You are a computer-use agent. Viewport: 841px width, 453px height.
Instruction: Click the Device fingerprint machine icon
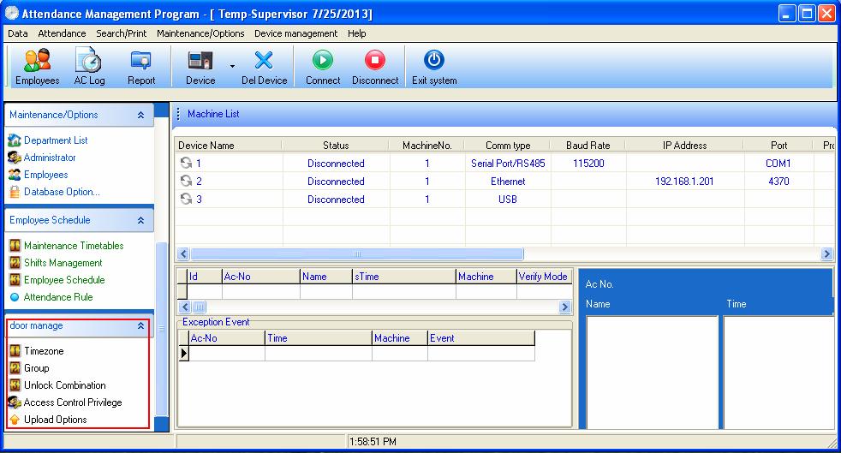(x=200, y=60)
